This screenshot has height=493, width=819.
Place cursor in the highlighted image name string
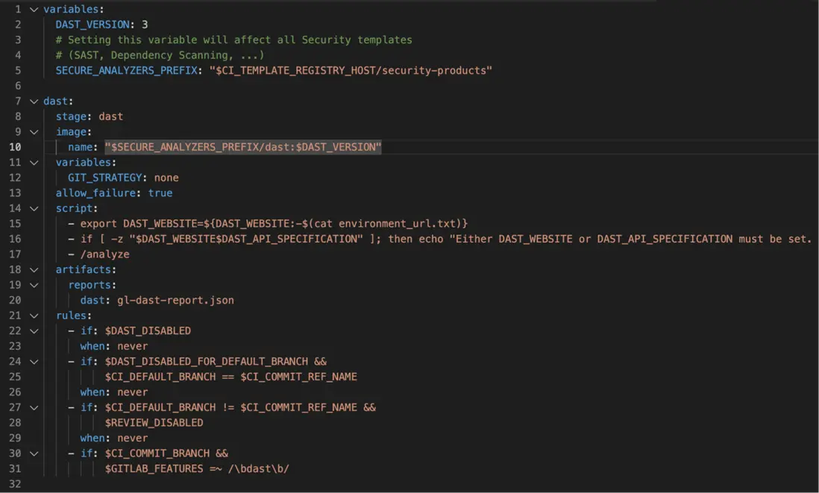[x=243, y=147]
